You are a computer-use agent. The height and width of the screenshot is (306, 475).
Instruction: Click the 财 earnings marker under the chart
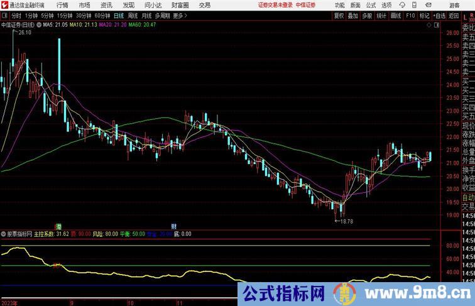click(173, 226)
